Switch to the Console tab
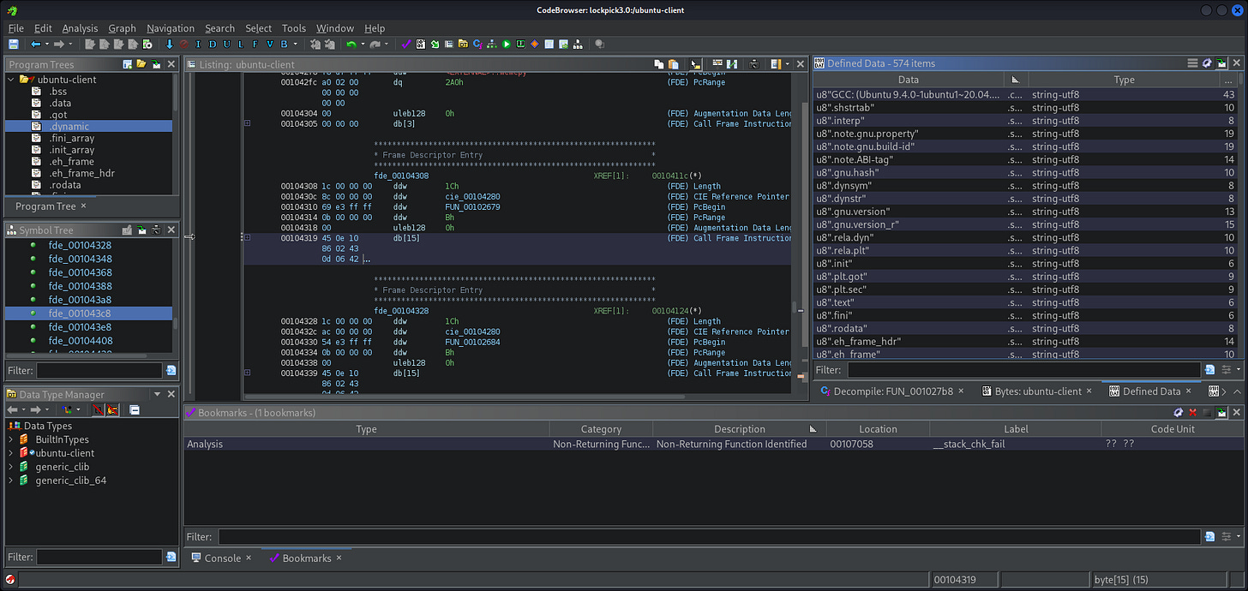 point(222,558)
